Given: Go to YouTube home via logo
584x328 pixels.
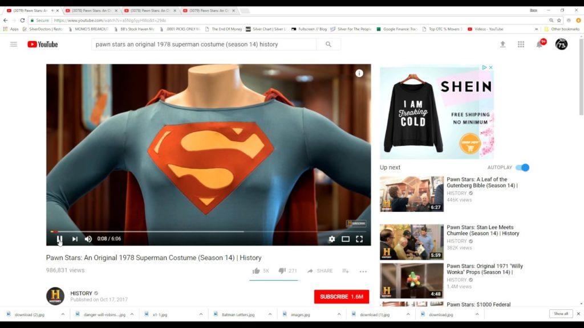Looking at the screenshot, I should click(x=42, y=44).
